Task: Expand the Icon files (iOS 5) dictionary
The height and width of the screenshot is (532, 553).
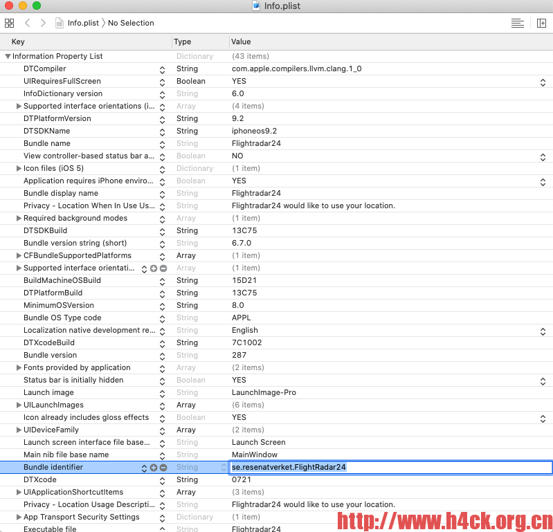Action: [19, 169]
